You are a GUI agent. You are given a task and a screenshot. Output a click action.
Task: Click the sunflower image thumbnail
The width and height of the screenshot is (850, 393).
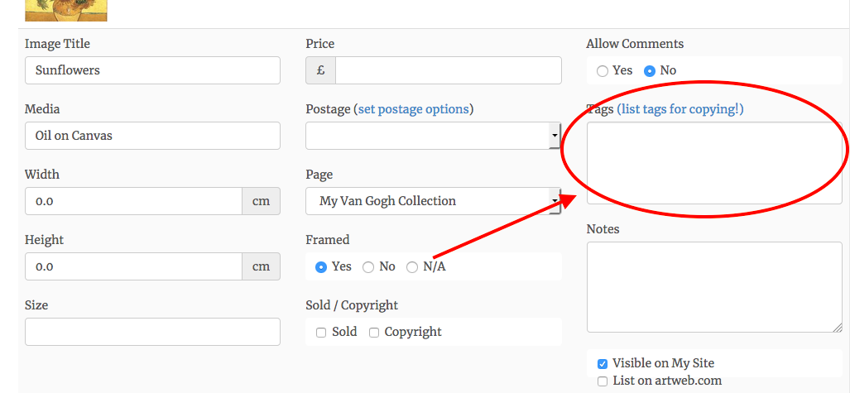(x=66, y=9)
